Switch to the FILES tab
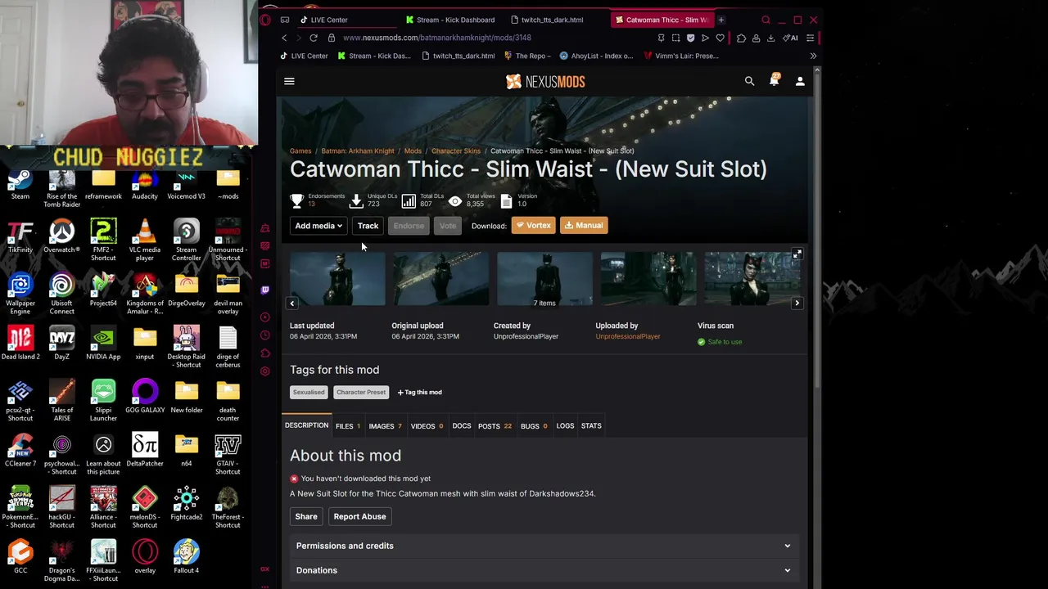Screen dimensions: 1048x589 click(x=348, y=426)
